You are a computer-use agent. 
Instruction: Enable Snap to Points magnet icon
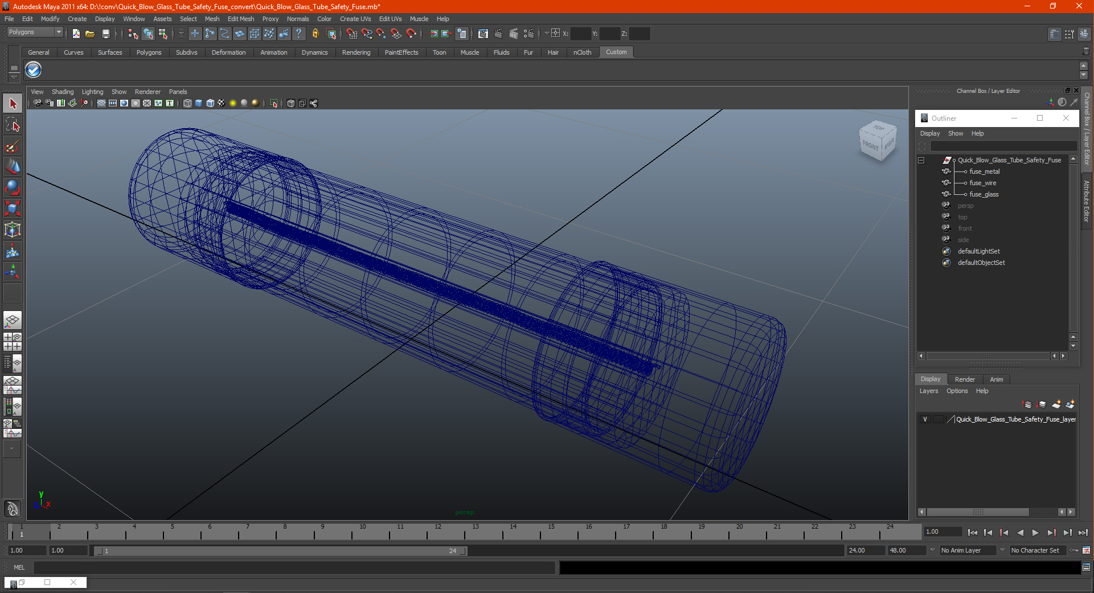tap(381, 34)
